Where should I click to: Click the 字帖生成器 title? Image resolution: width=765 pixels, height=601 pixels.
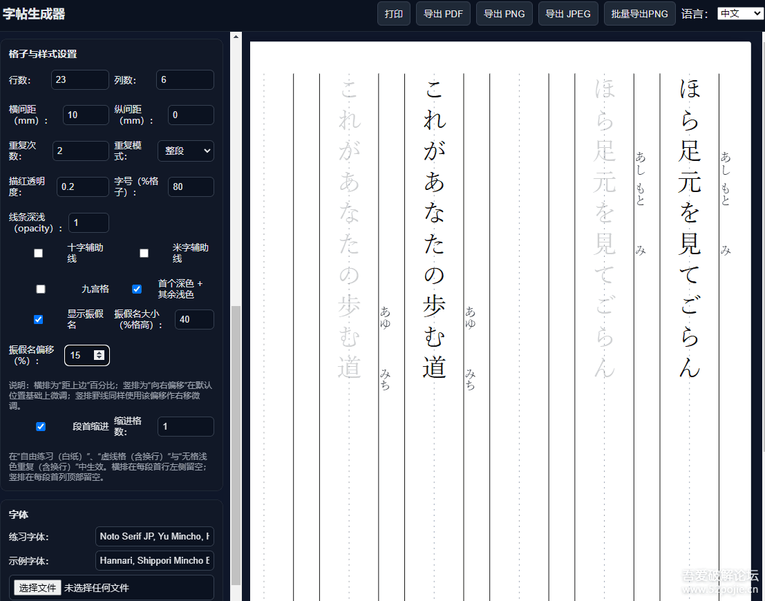(34, 14)
